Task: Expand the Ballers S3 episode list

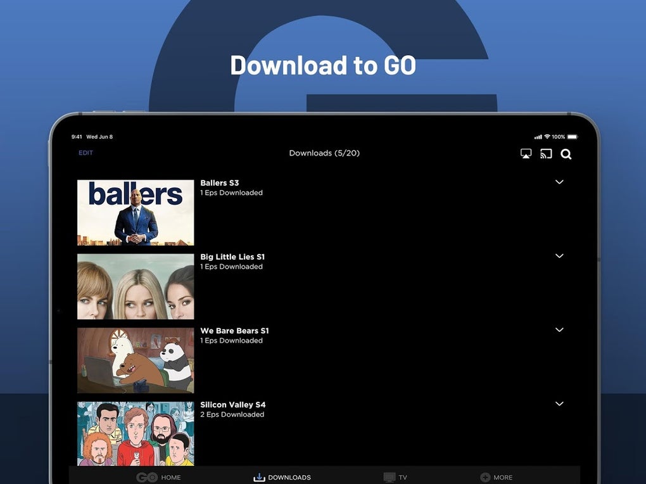Action: coord(559,182)
